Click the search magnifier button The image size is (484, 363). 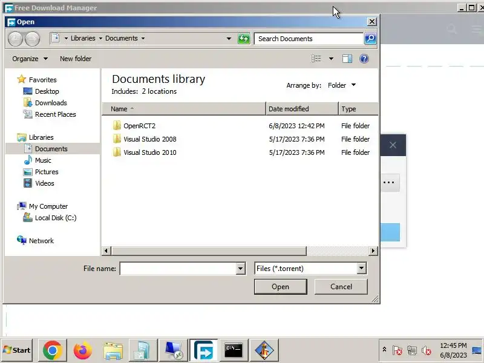pos(370,39)
